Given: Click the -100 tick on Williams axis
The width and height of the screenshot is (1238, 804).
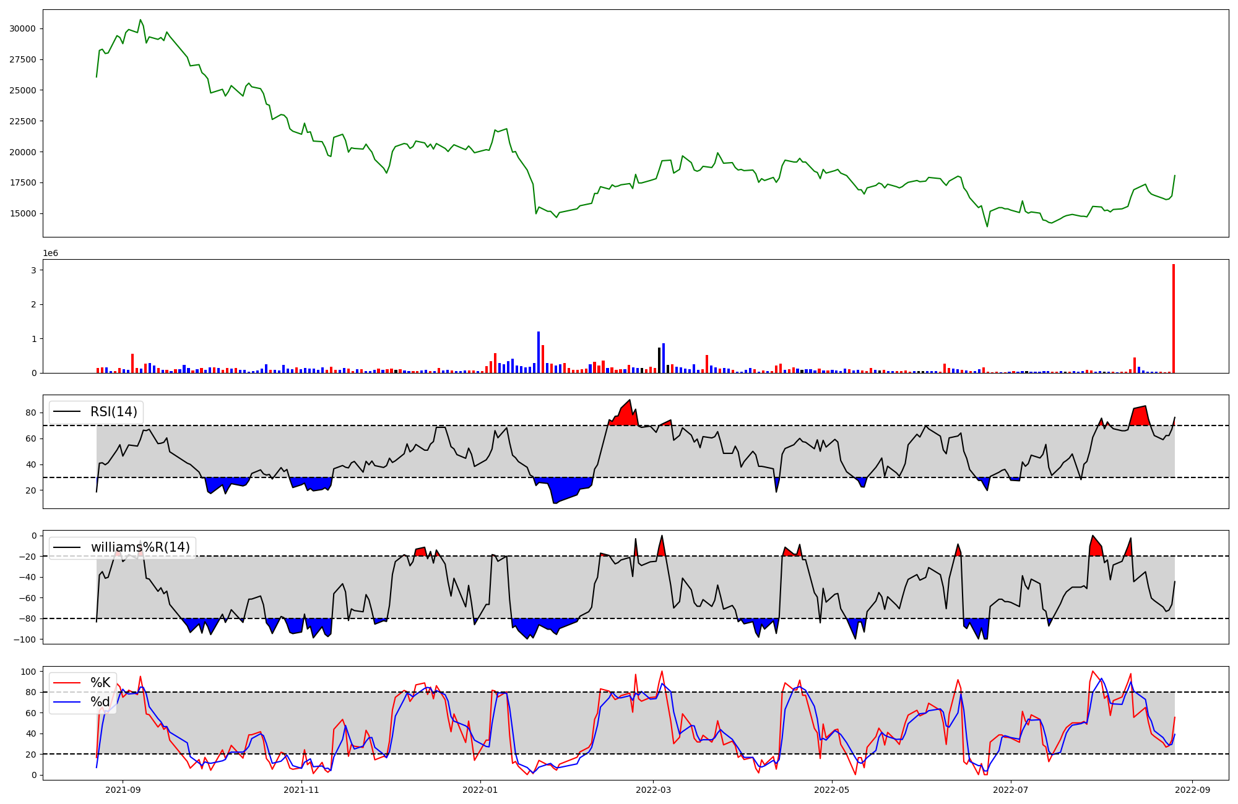Looking at the screenshot, I should click(25, 639).
